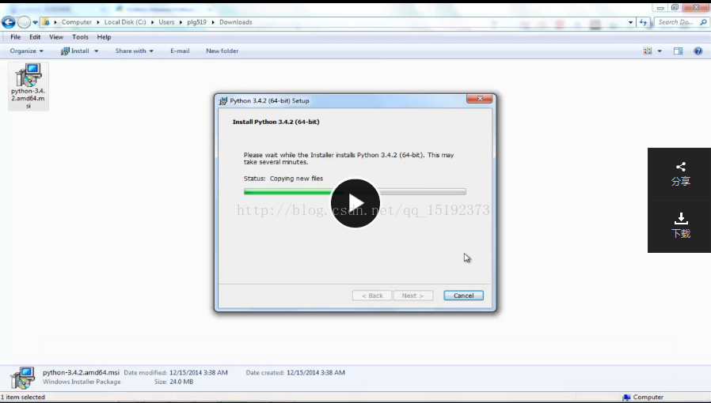
Task: Click the video play button overlay
Action: (355, 203)
